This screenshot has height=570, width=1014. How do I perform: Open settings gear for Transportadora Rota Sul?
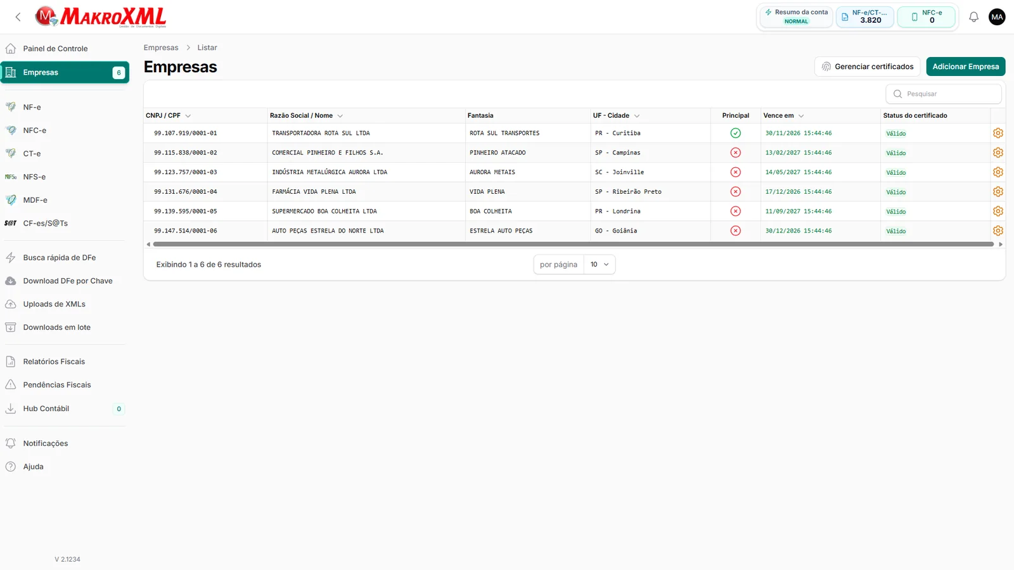click(998, 133)
